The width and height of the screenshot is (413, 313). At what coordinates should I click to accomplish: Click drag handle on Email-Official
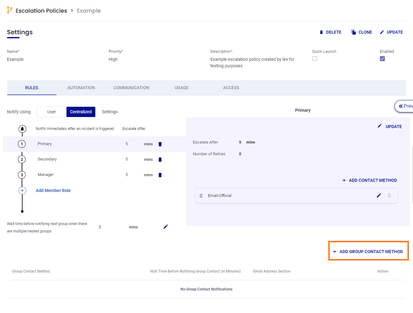click(x=201, y=196)
